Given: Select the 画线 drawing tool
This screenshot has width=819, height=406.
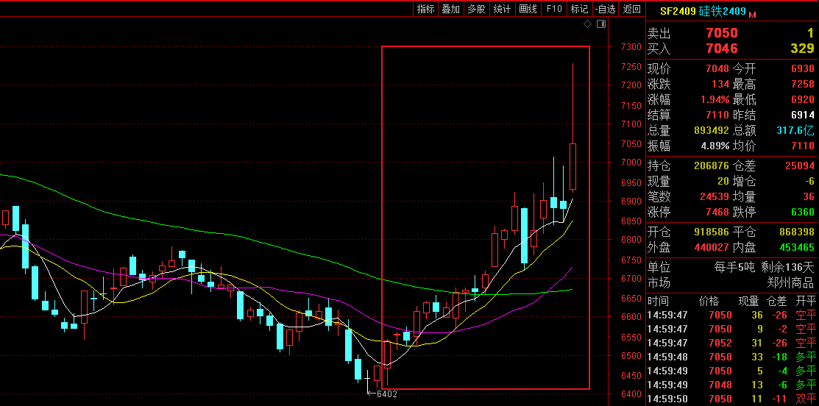Looking at the screenshot, I should pos(528,9).
